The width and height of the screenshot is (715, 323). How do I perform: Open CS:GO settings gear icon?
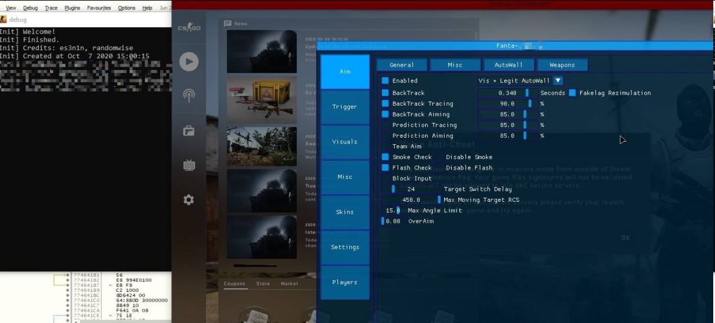189,200
